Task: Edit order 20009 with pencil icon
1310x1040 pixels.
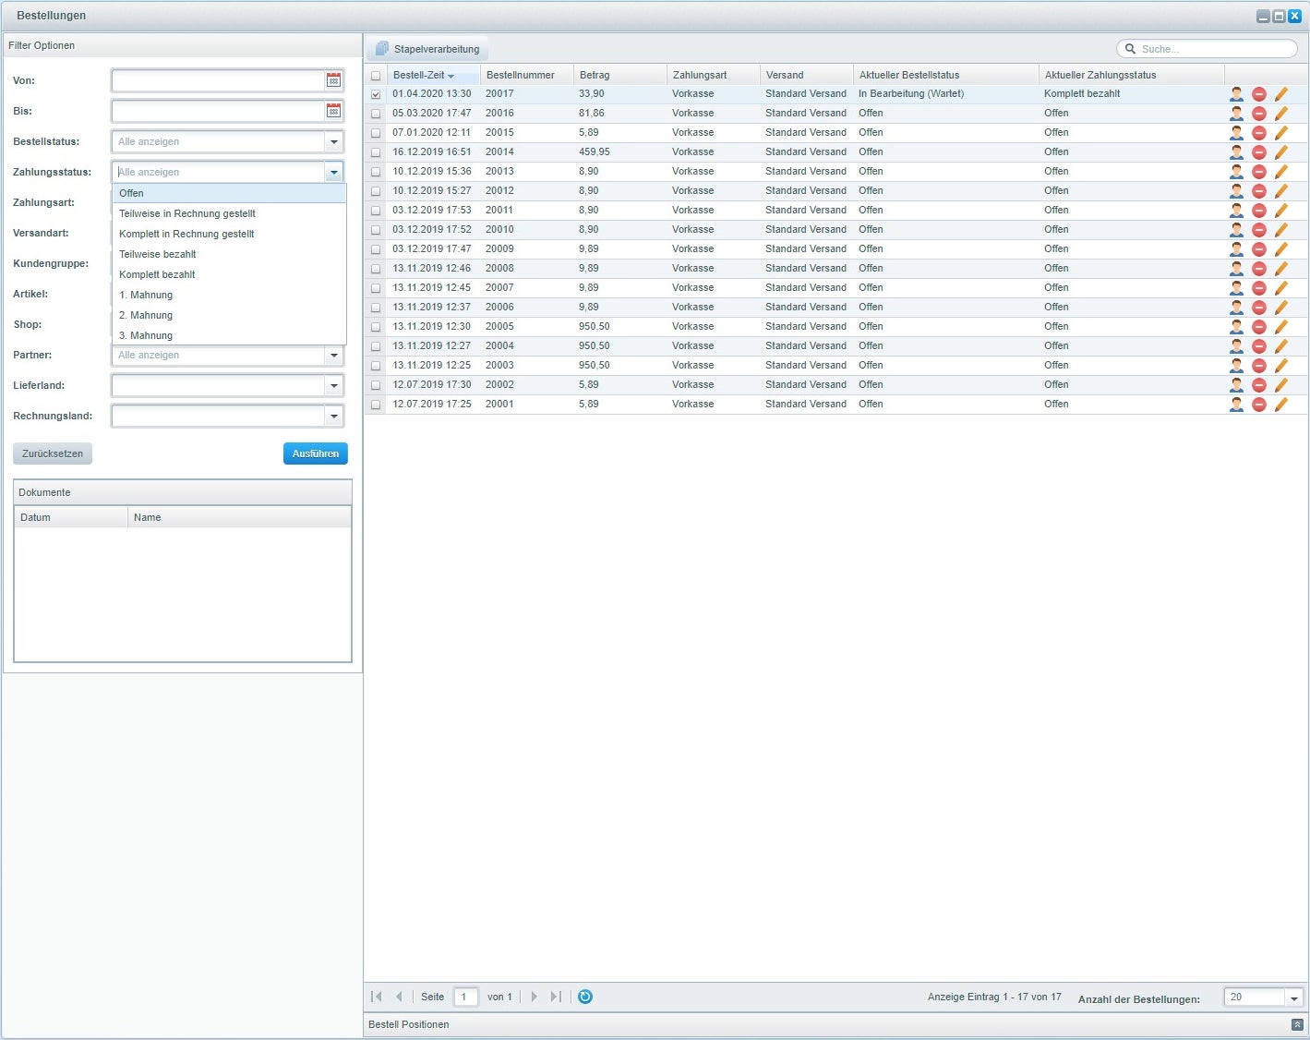Action: [1280, 249]
